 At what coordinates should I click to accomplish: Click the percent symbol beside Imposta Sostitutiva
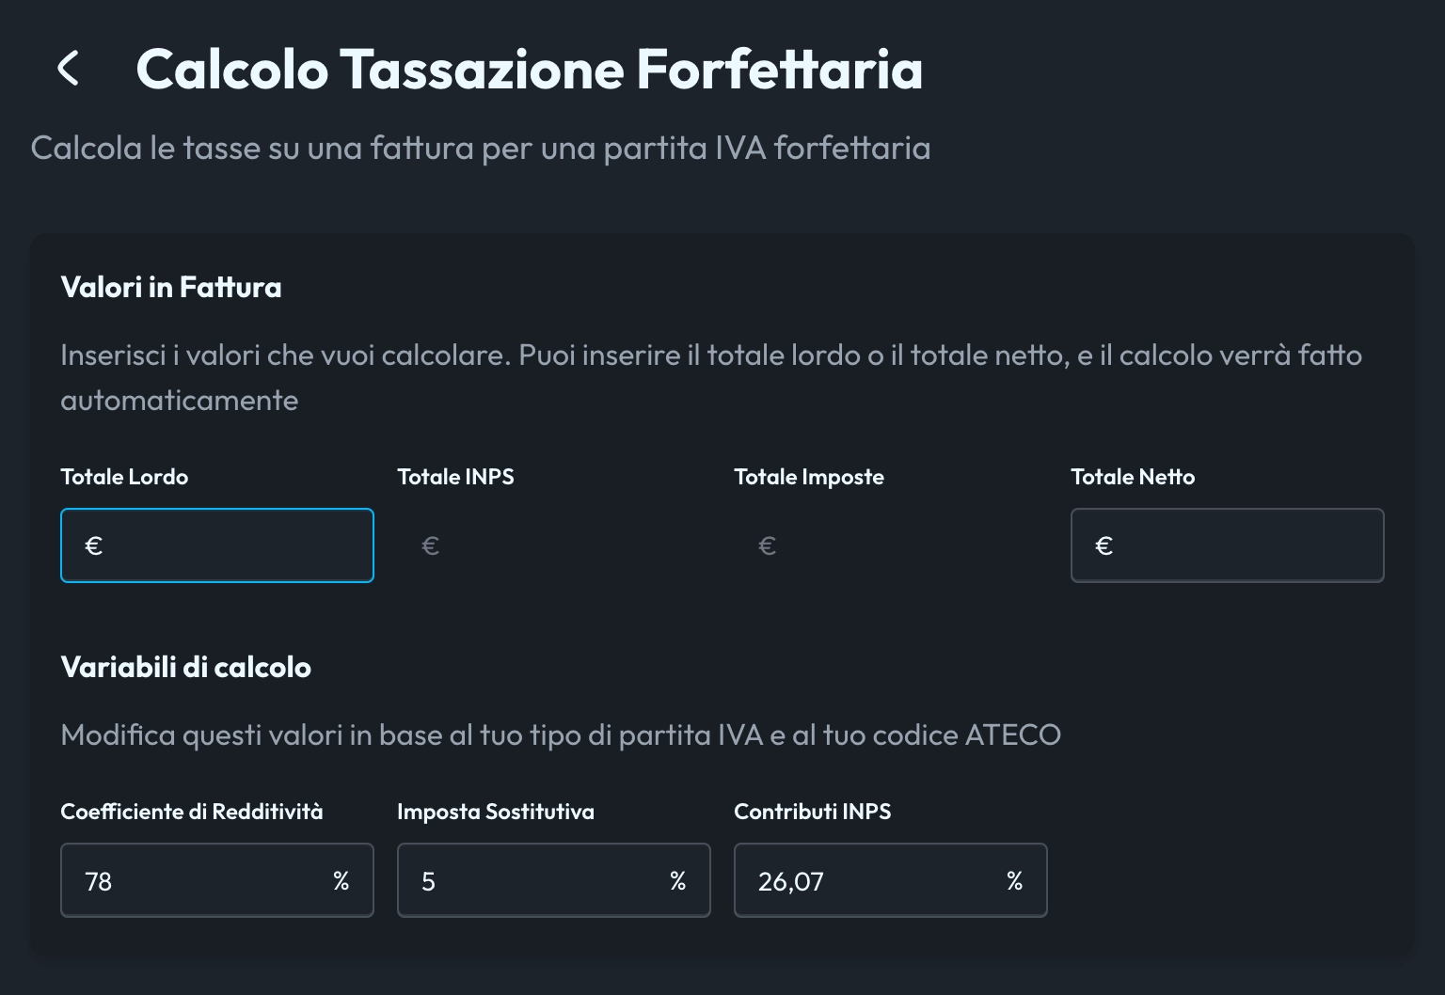point(677,880)
